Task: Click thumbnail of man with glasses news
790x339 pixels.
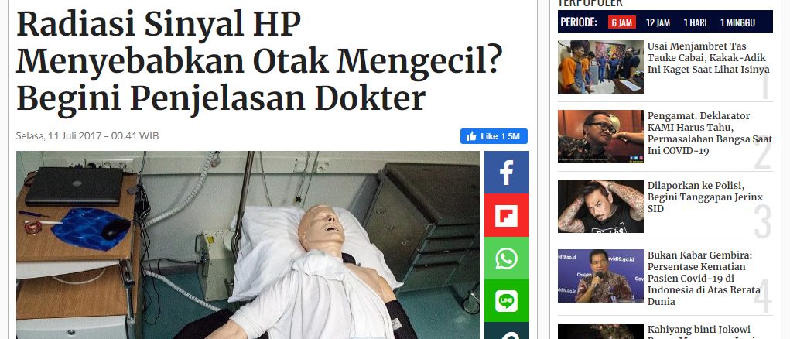Action: point(600,136)
